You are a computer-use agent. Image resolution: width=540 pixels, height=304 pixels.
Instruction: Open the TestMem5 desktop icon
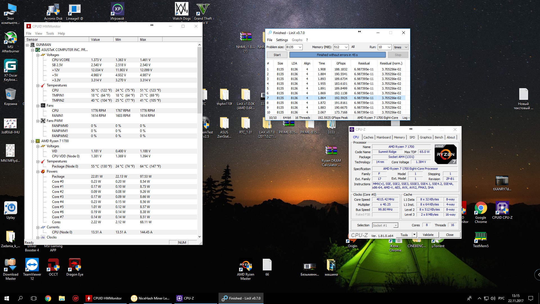pos(480,237)
